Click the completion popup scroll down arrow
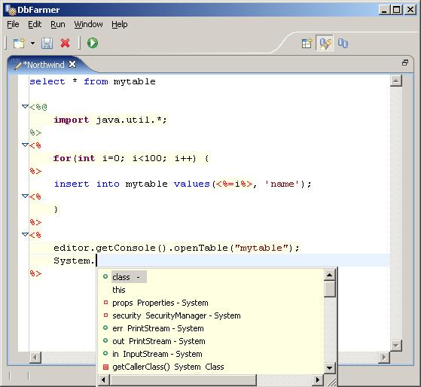The image size is (421, 387). tap(329, 367)
